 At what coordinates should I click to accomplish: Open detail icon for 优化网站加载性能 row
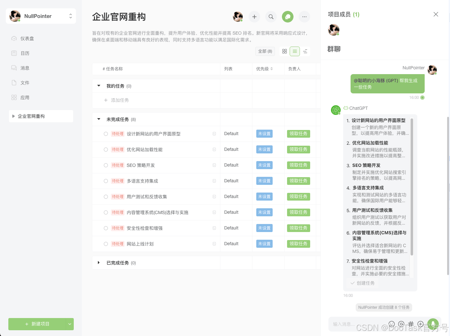tap(214, 150)
